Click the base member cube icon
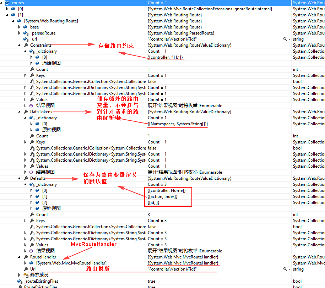 pyautogui.click(x=25, y=27)
